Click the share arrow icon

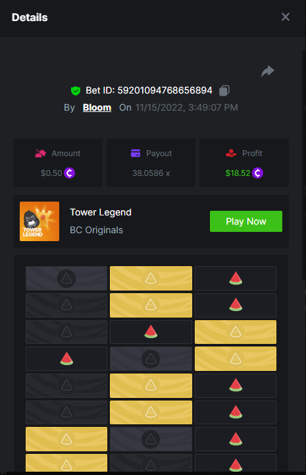[268, 72]
